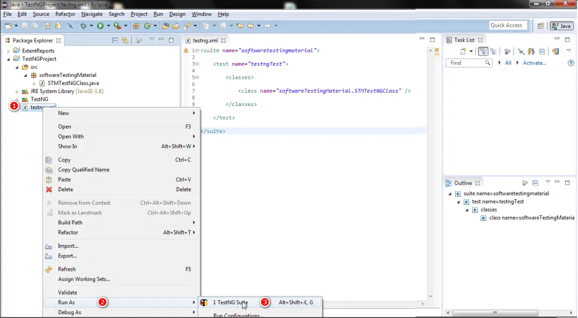Click the Debug bug icon in toolbar

[84, 26]
